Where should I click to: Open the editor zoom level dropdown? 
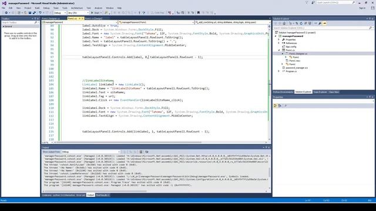coord(48,142)
